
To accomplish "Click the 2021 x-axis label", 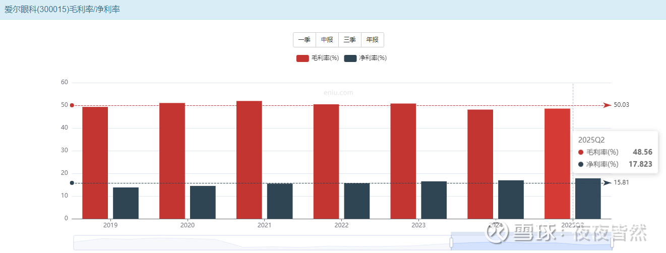I will (x=264, y=225).
